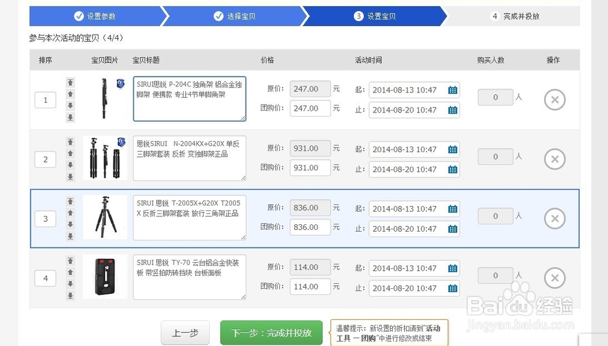608x346 pixels.
Task: Edit title text of P-204C item
Action: tap(190, 99)
